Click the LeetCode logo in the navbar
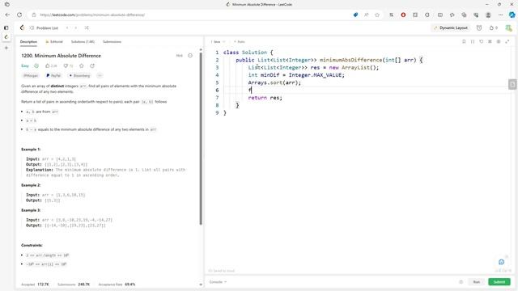The width and height of the screenshot is (518, 291). coord(22,27)
